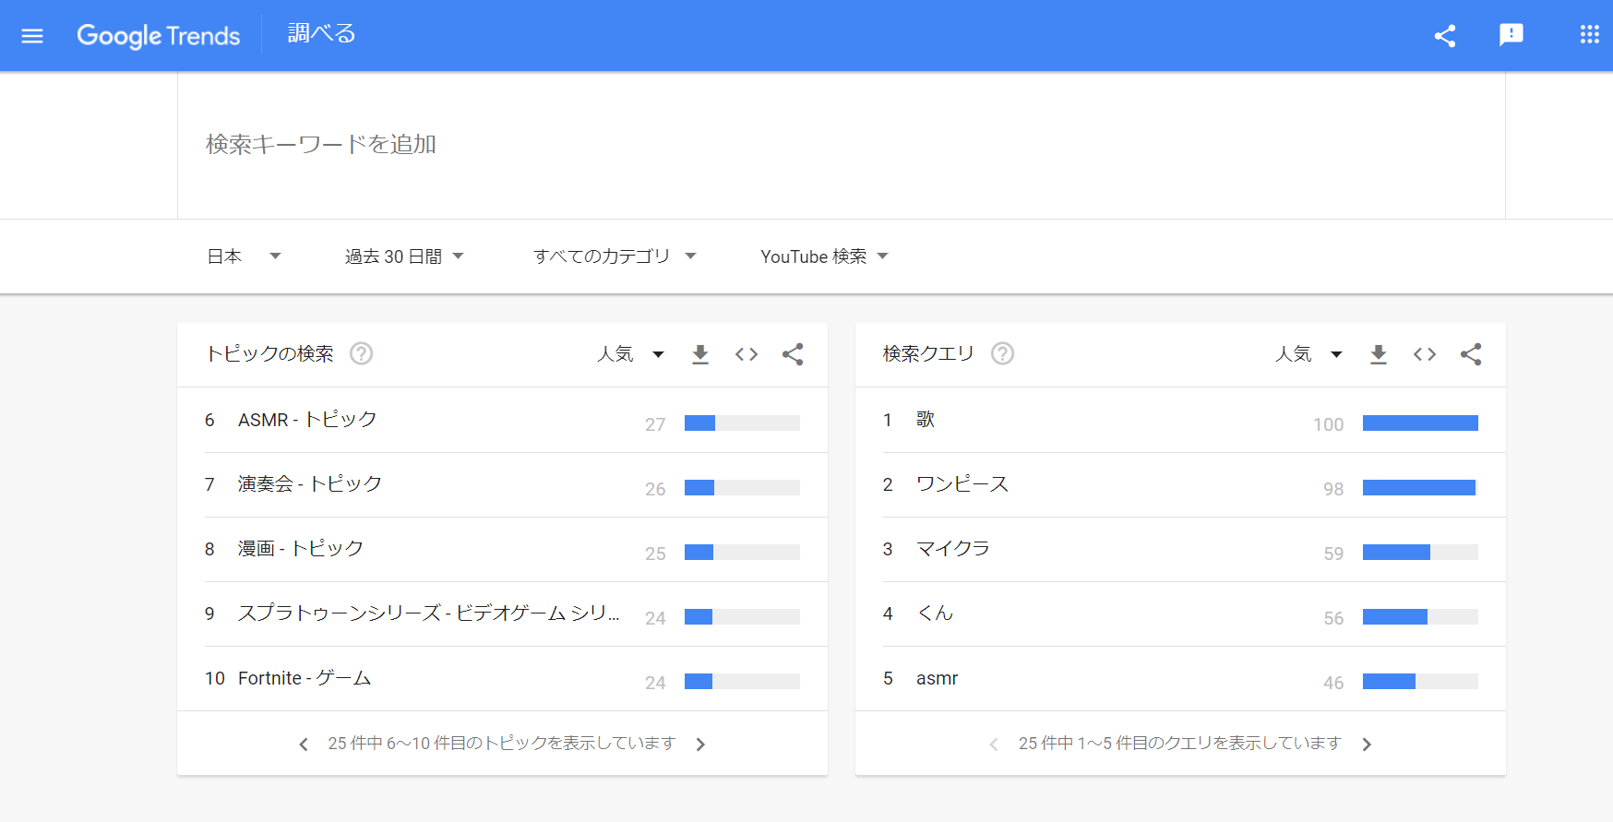Open help for トピックの検索

point(362,353)
